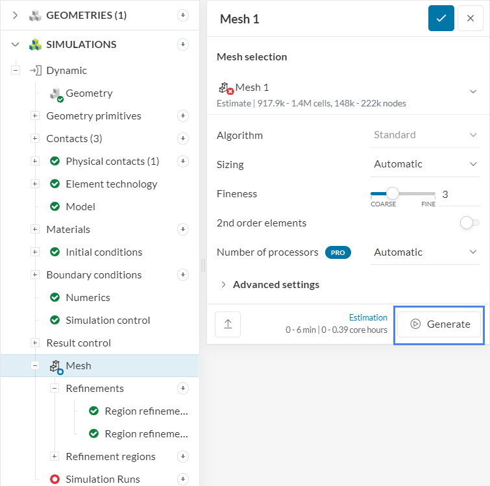Add a new material with plus icon
Viewport: 490px width, 486px height.
tap(183, 229)
